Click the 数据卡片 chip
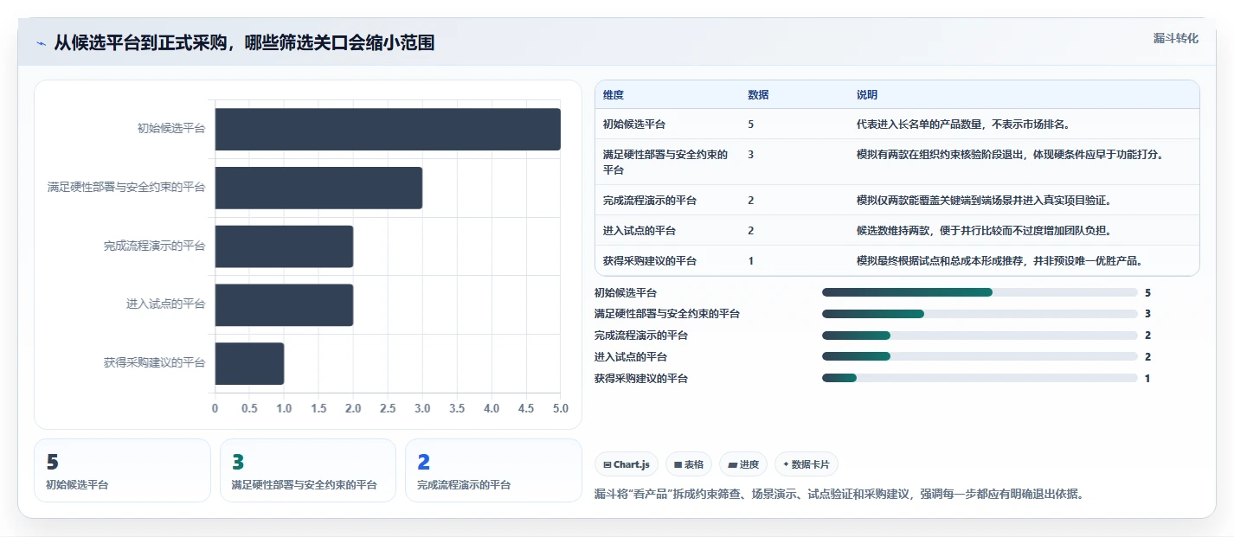 pos(807,464)
